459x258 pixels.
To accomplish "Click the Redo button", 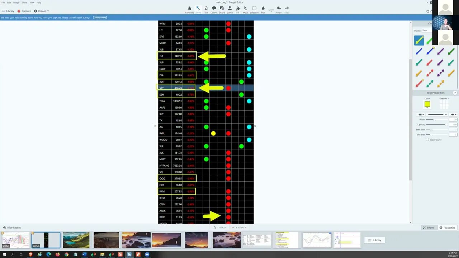I will (x=287, y=10).
